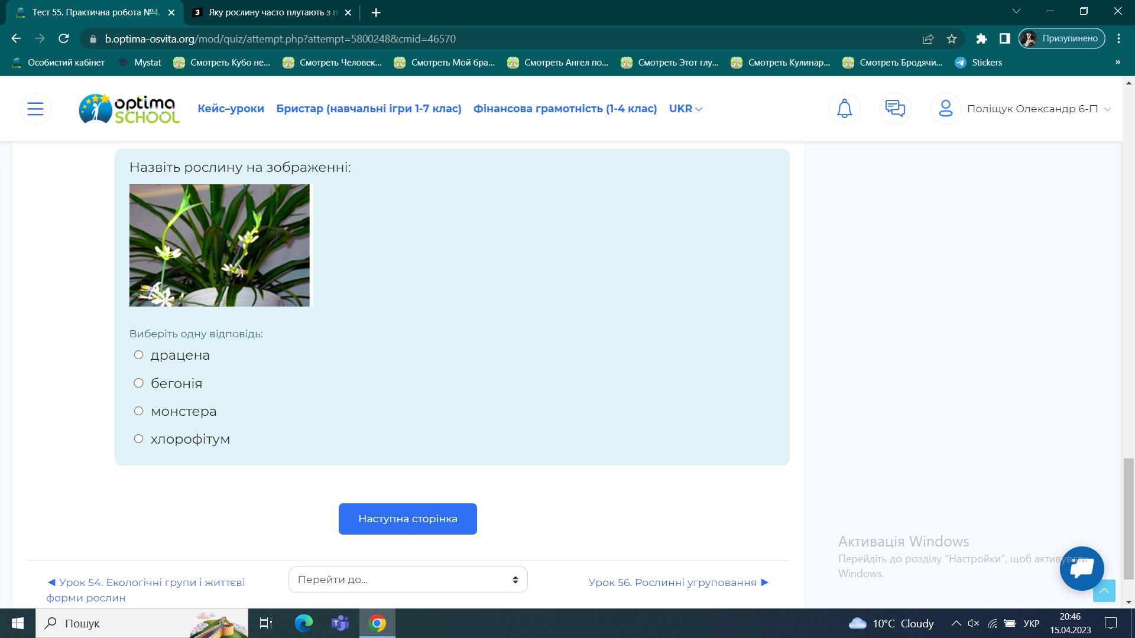Click the Наступна сторінка button
1135x638 pixels.
[x=407, y=519]
